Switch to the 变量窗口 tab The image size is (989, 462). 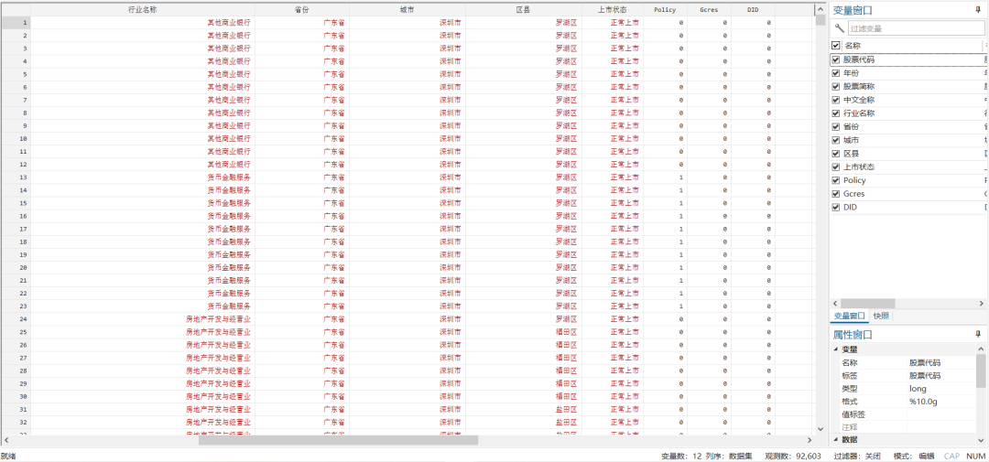[849, 316]
